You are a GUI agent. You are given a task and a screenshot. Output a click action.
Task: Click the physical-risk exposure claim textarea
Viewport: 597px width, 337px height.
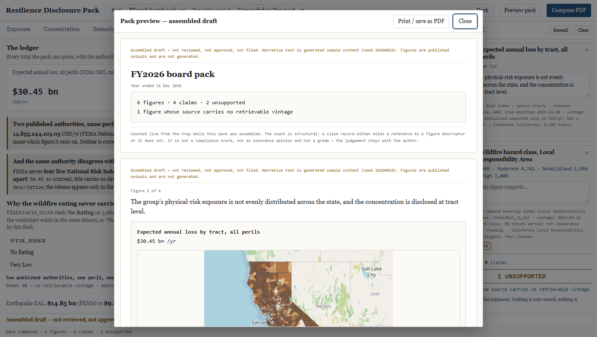coord(536,85)
